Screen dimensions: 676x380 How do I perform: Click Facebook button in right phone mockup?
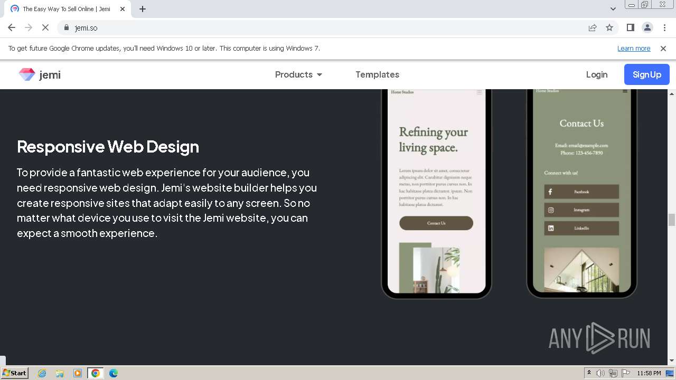coord(581,192)
